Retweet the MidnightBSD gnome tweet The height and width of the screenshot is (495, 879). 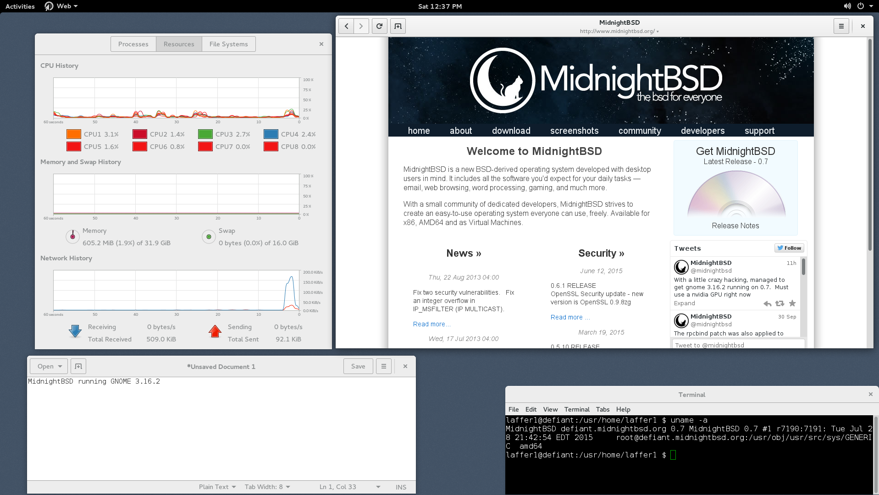779,303
